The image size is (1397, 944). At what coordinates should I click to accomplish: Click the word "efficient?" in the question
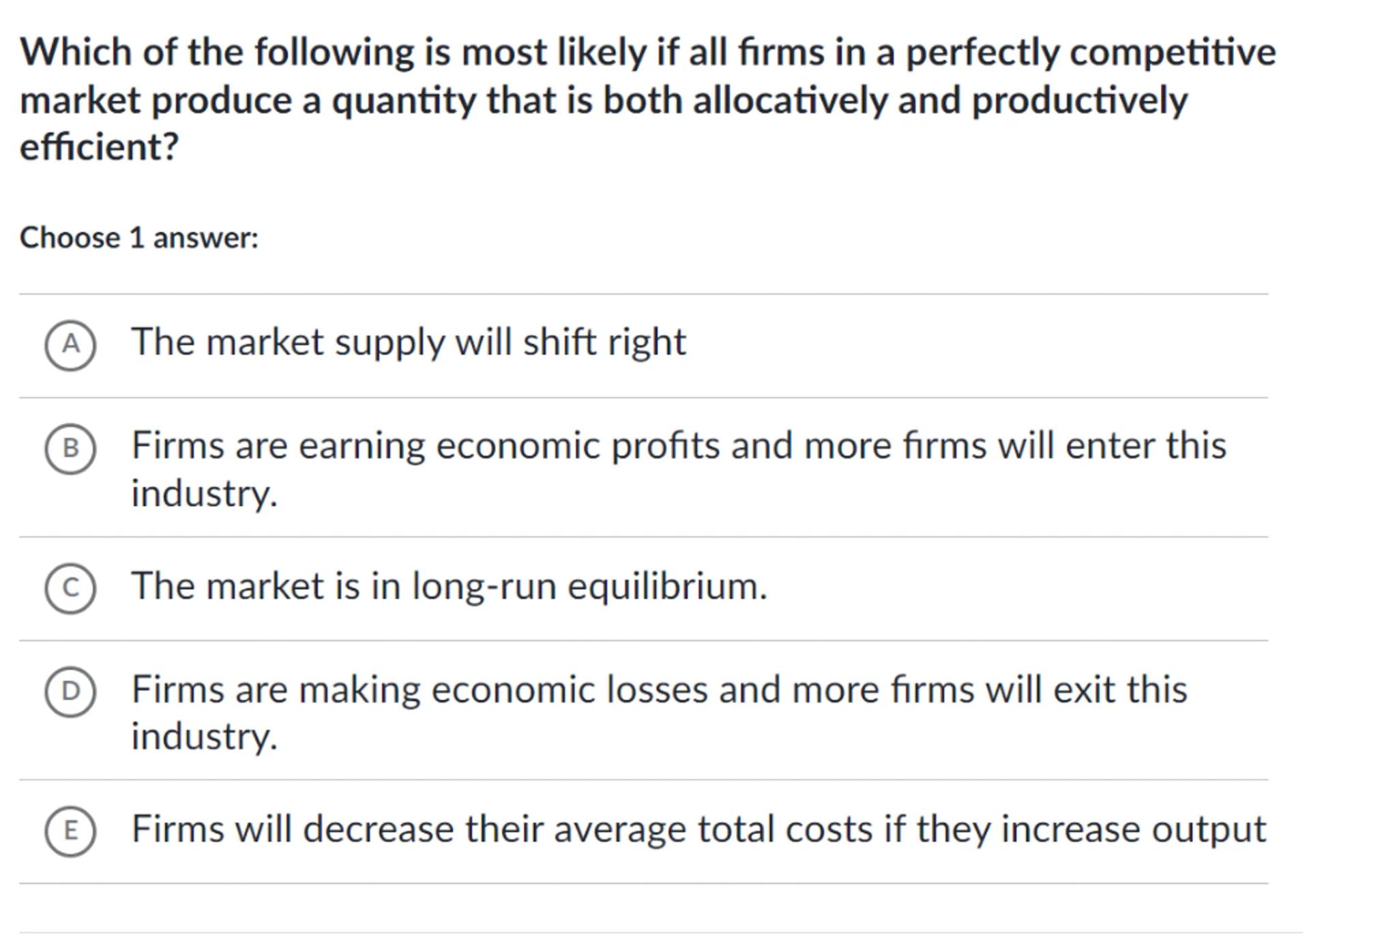click(99, 147)
